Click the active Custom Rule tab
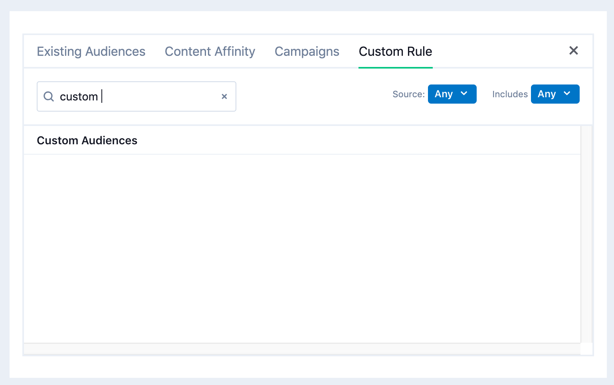This screenshot has width=614, height=385. pos(395,51)
